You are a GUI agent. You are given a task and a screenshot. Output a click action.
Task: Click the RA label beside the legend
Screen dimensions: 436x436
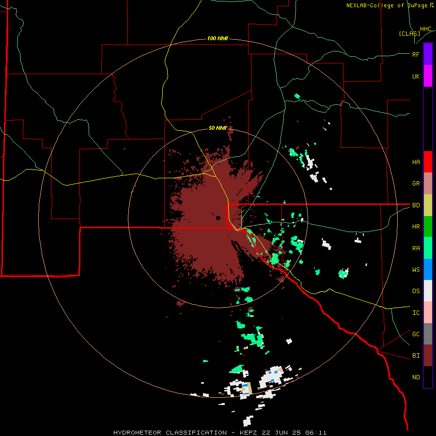point(416,249)
